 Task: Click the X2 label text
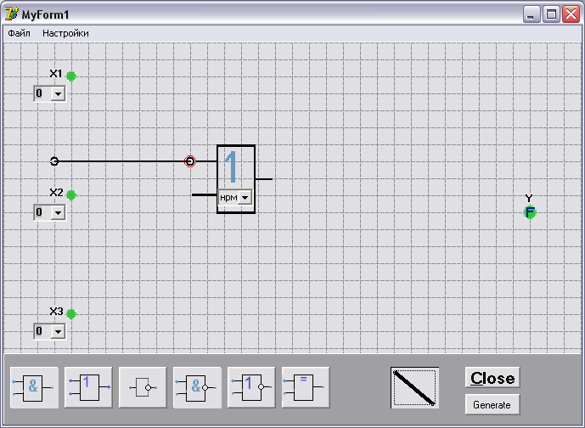[56, 193]
